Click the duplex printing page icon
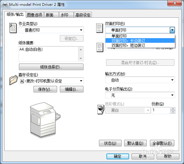 click(100, 28)
